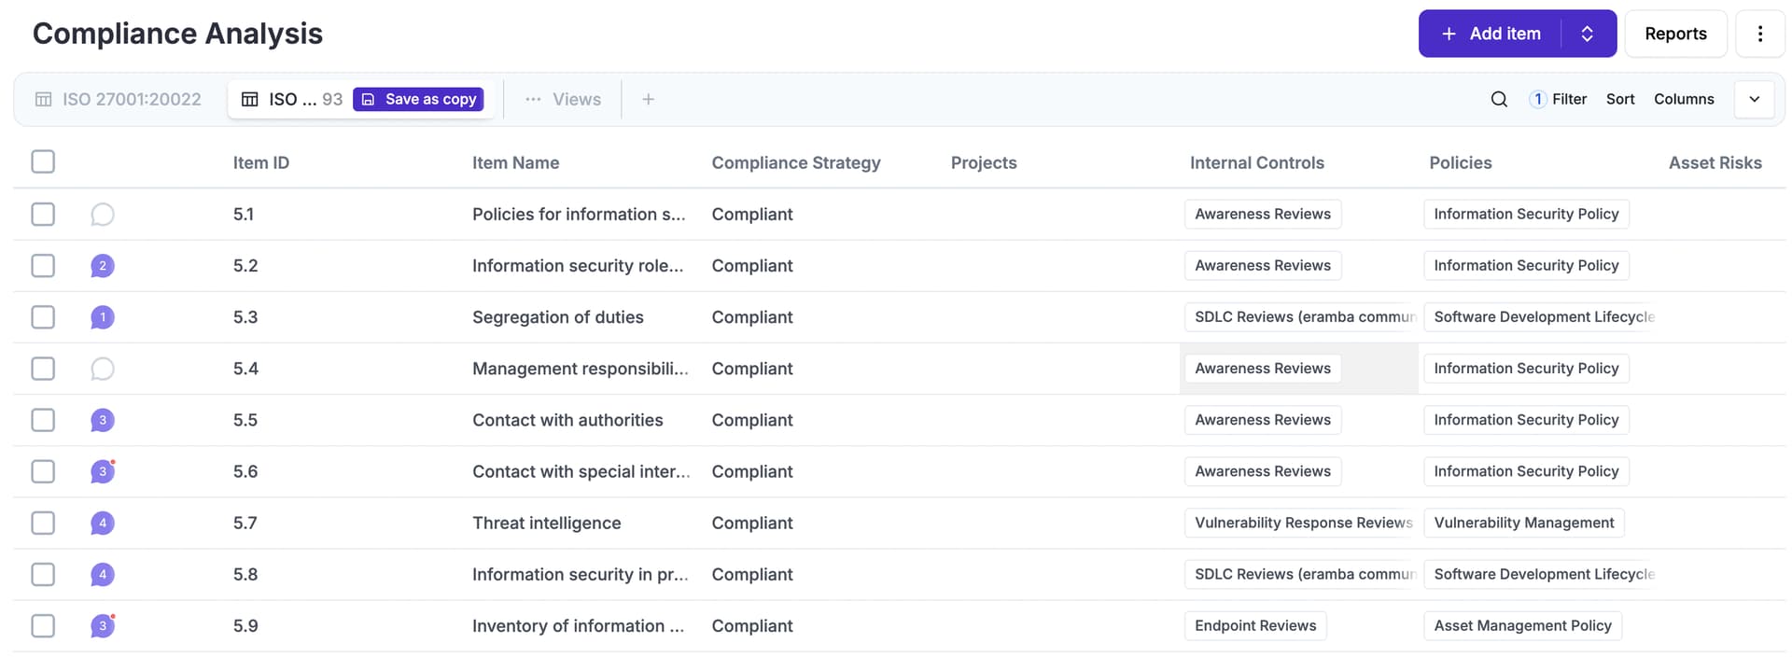Expand the Add item dropdown arrows
The height and width of the screenshot is (657, 1792).
(1588, 34)
